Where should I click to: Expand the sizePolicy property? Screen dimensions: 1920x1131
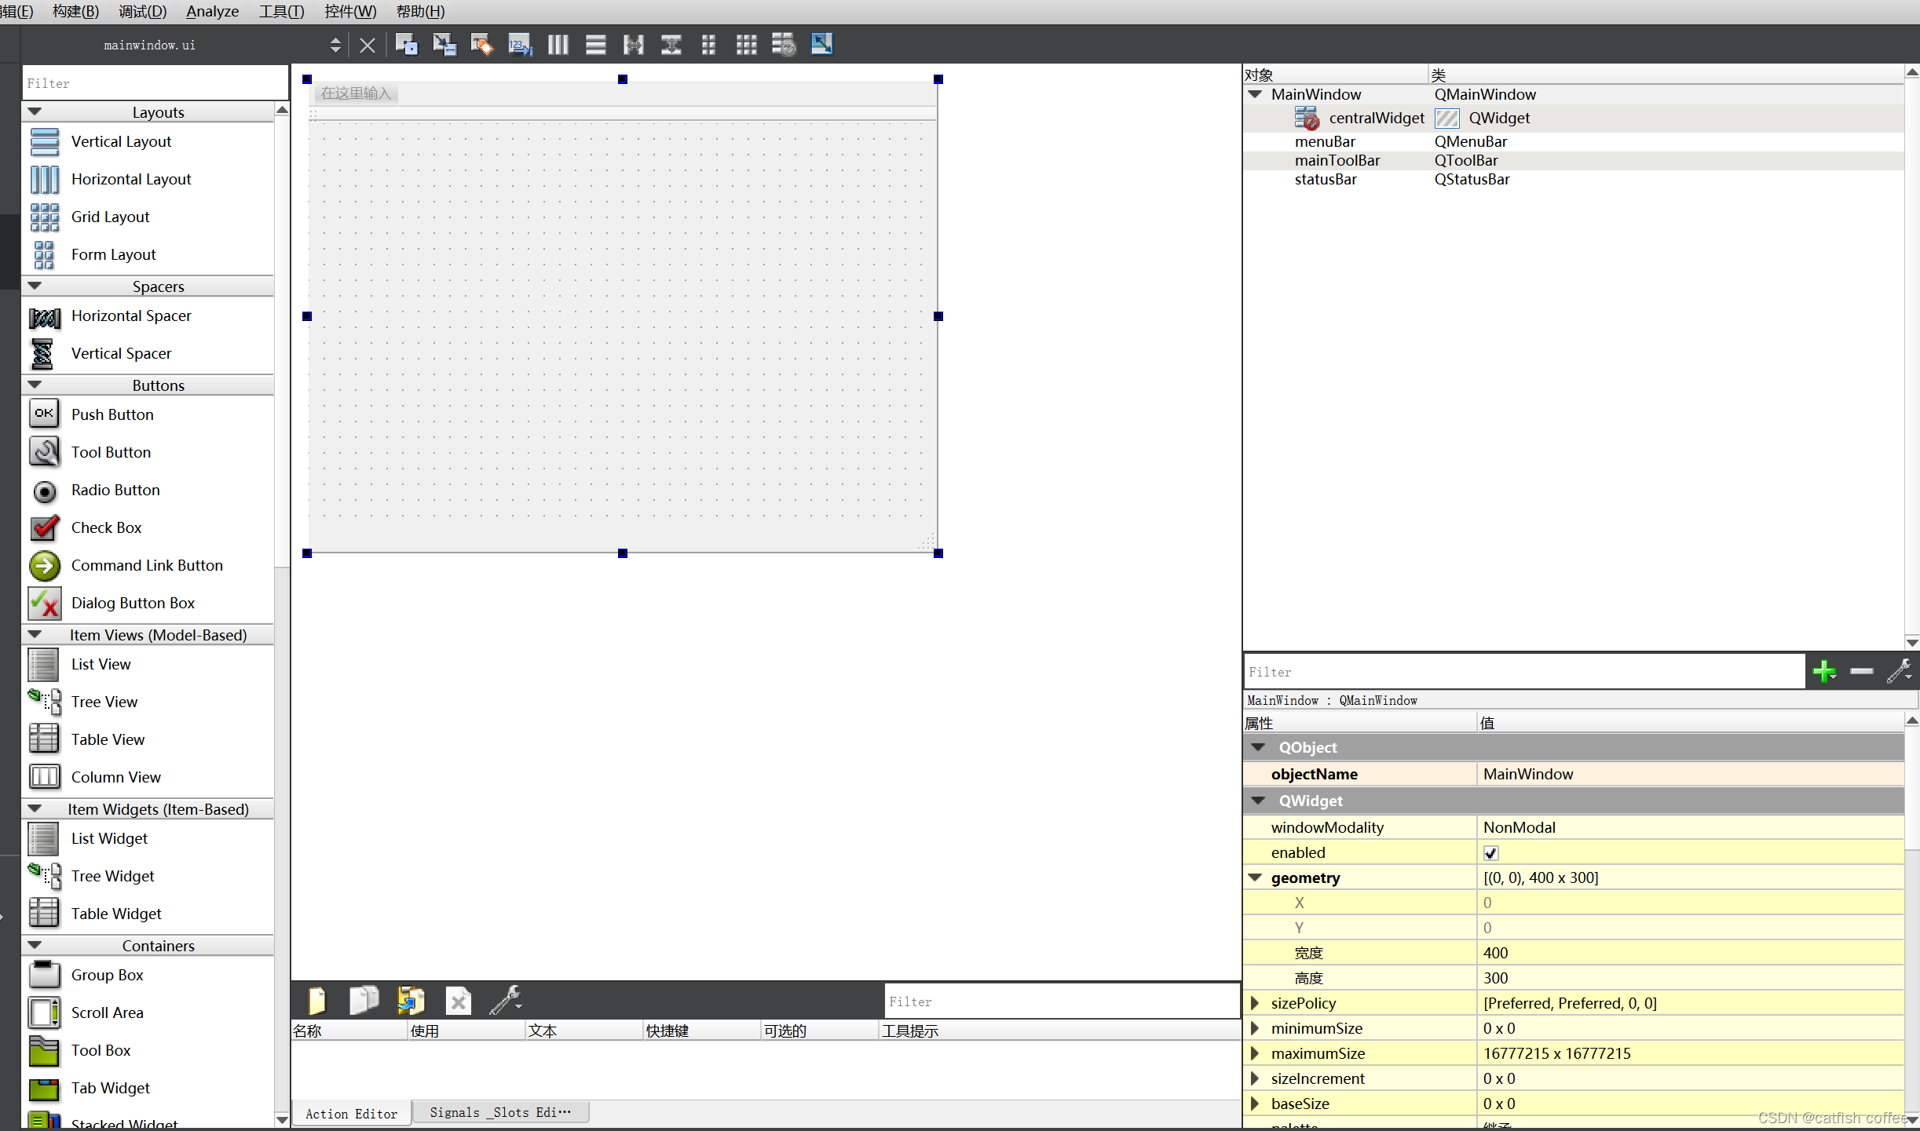(x=1254, y=1003)
